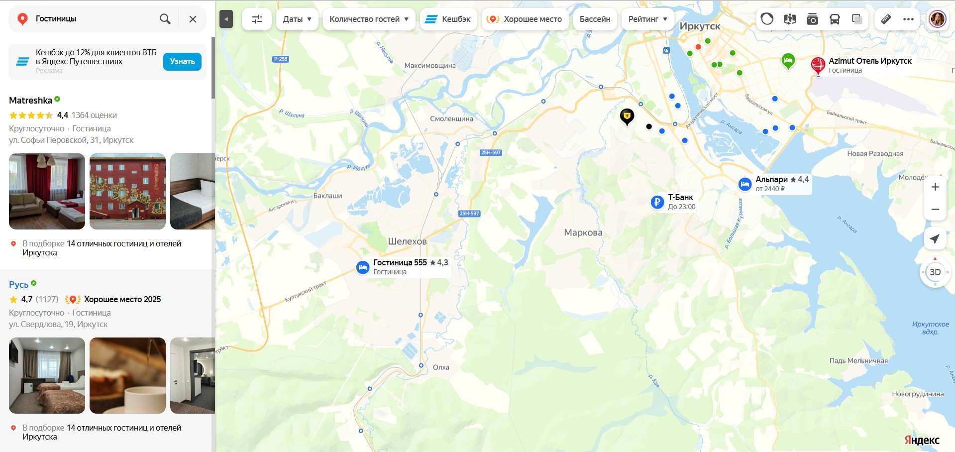Expand the Рейтинг filter dropdown
Image resolution: width=955 pixels, height=452 pixels.
[647, 19]
